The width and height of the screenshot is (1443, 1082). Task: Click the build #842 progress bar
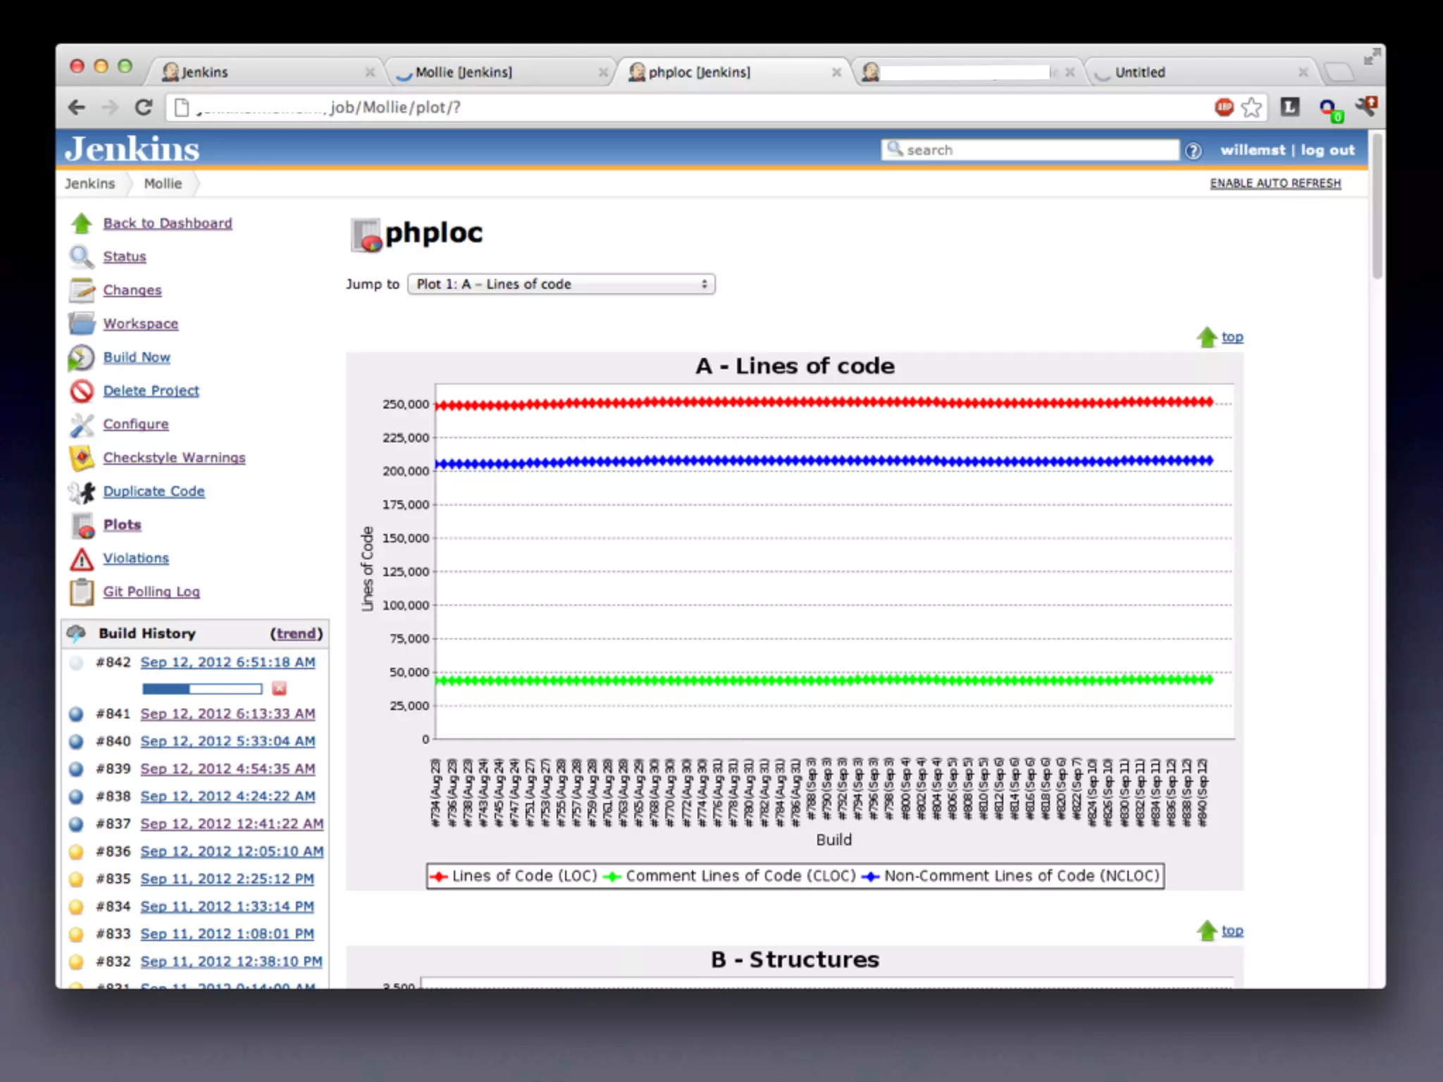point(202,688)
